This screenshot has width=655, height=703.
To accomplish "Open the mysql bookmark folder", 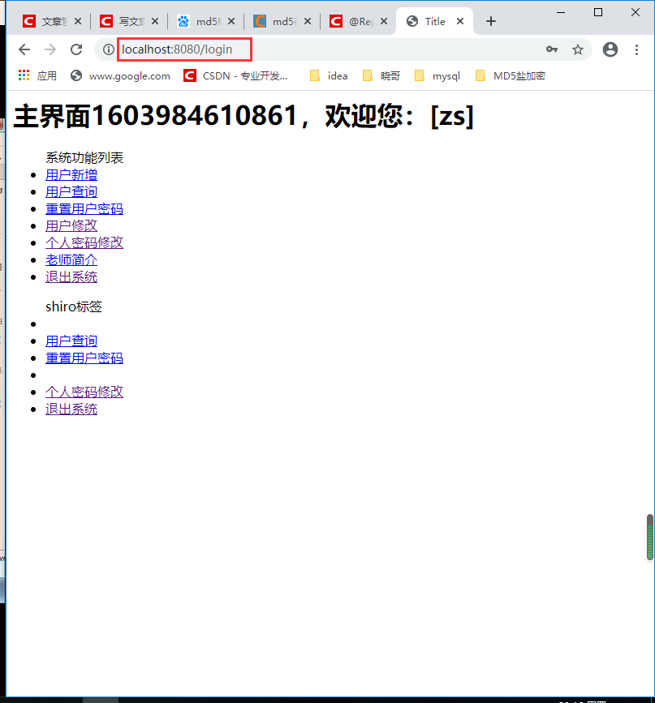I will 437,75.
